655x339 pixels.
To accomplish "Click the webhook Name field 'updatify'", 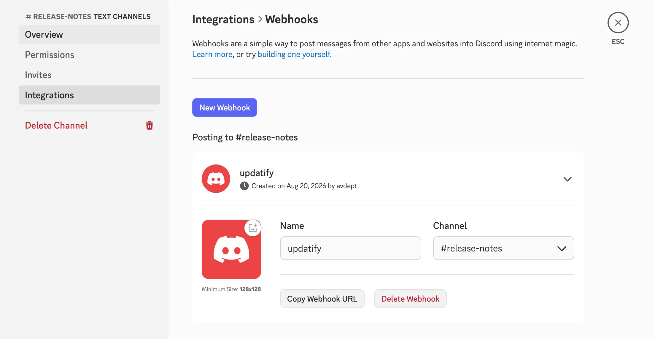I will pos(350,248).
